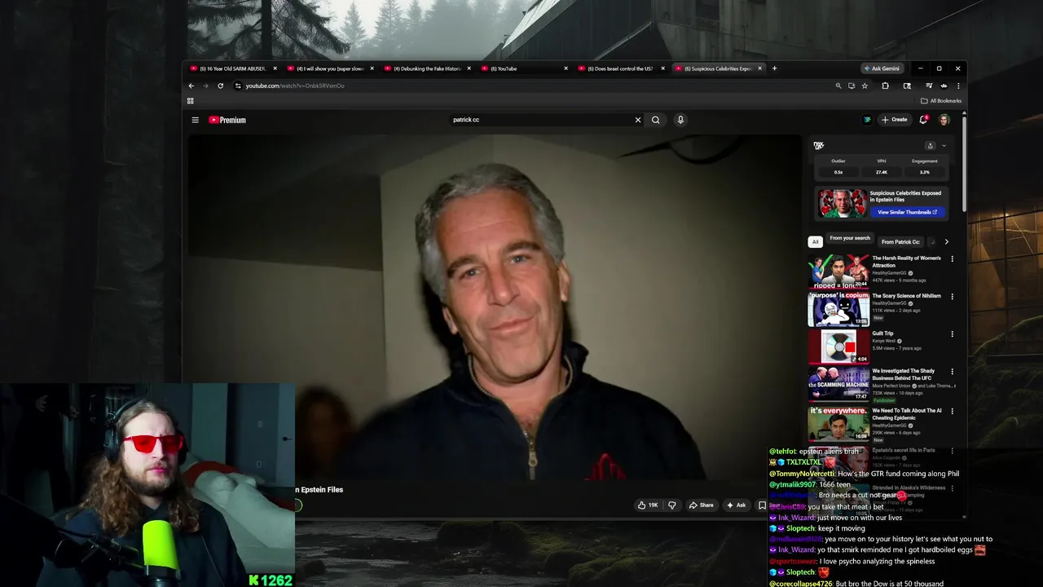
Task: Open YouTube notifications bell
Action: (x=923, y=120)
